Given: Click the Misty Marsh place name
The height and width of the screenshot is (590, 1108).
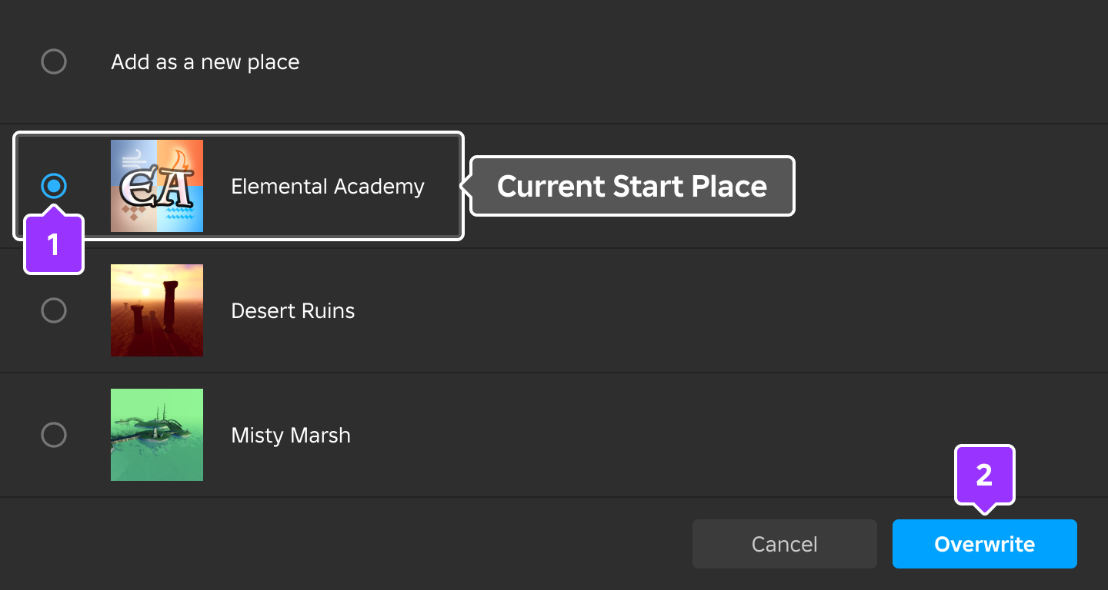Looking at the screenshot, I should pos(290,435).
